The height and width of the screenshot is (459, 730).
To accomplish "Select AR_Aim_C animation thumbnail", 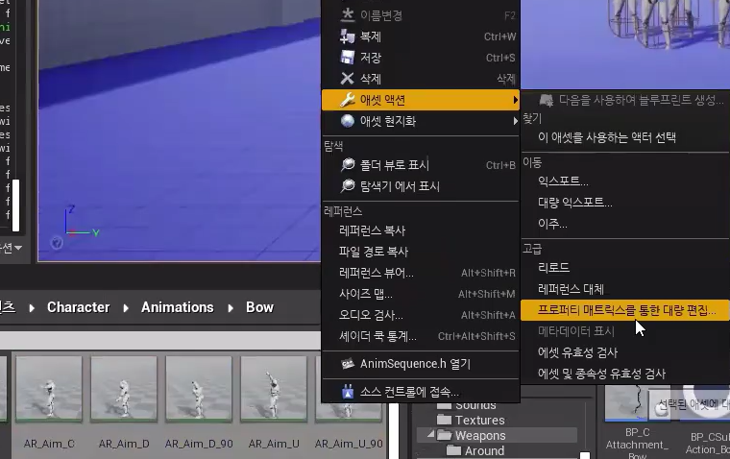I will coord(49,389).
